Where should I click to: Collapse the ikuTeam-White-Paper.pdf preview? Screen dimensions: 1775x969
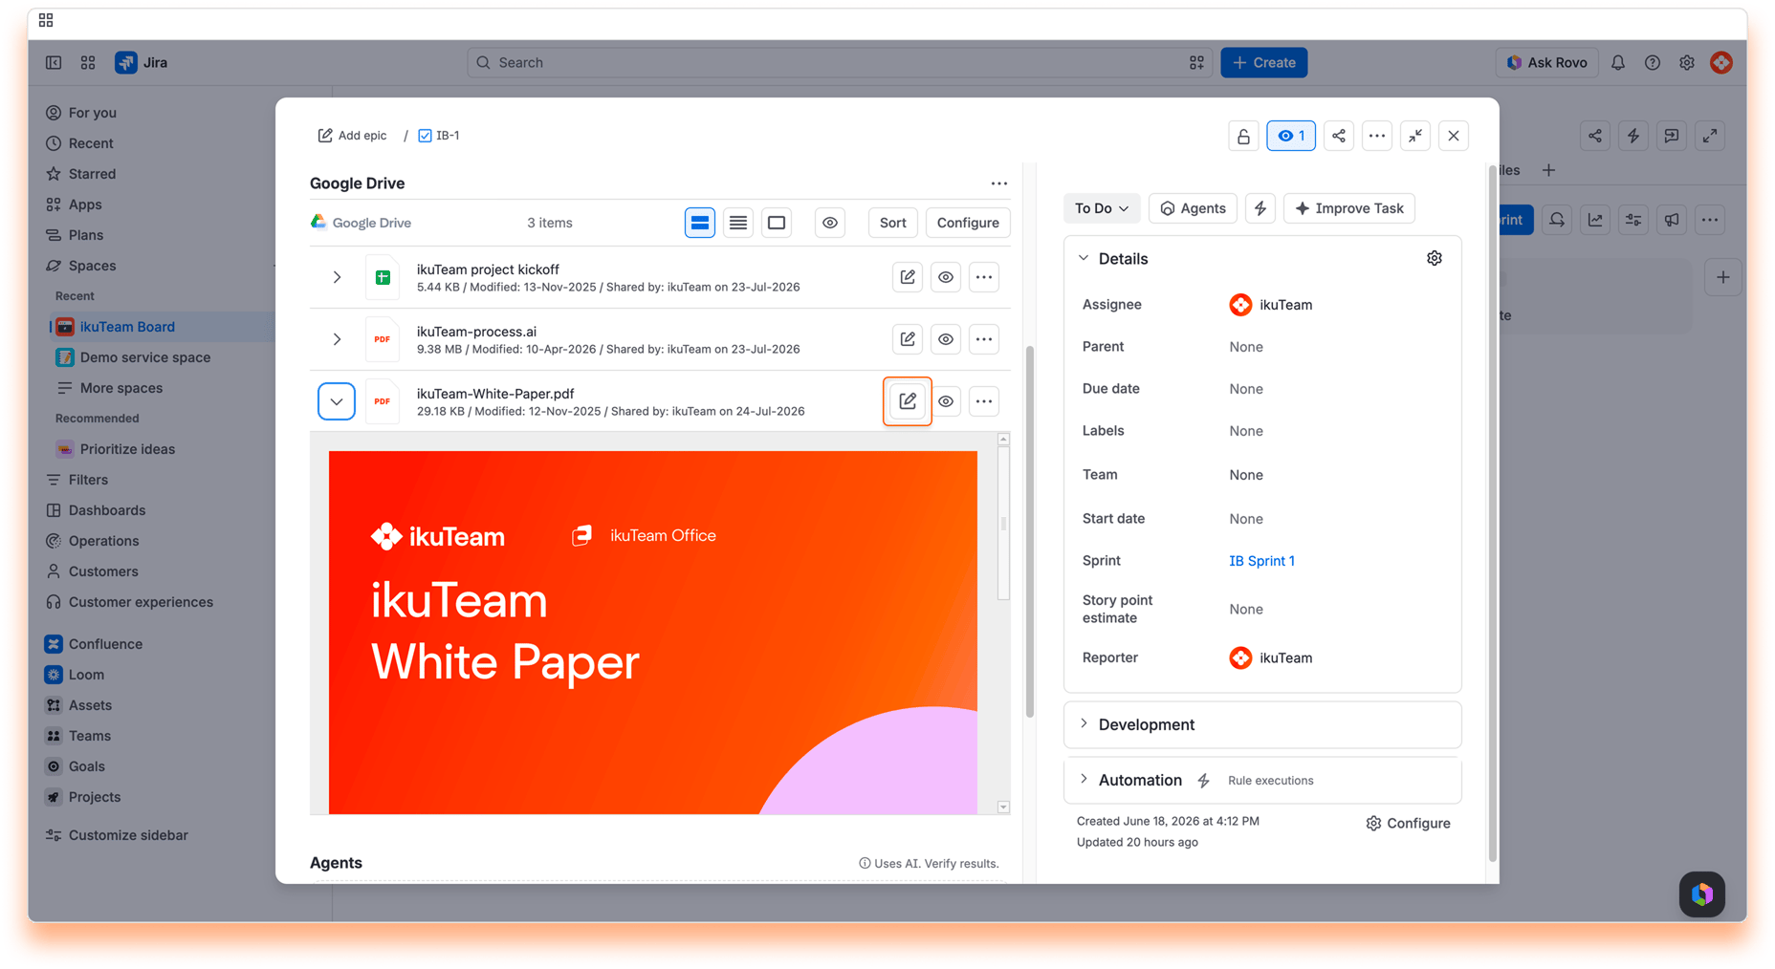pos(337,401)
